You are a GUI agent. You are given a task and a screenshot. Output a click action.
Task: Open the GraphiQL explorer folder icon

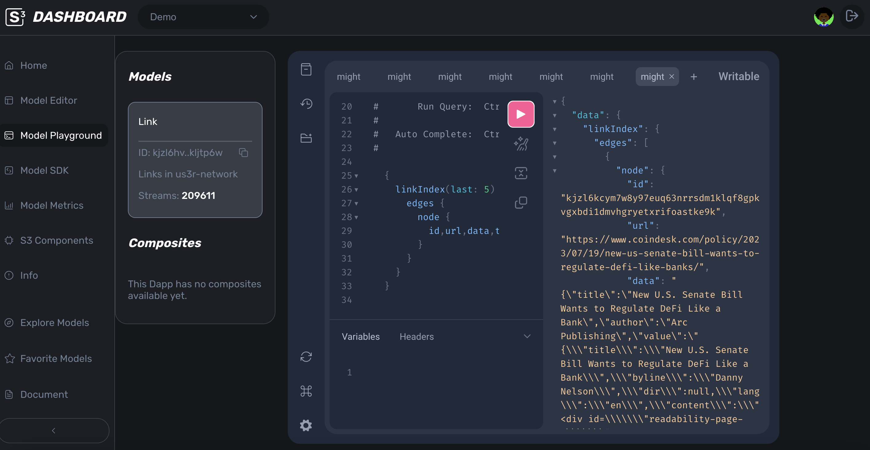click(306, 138)
